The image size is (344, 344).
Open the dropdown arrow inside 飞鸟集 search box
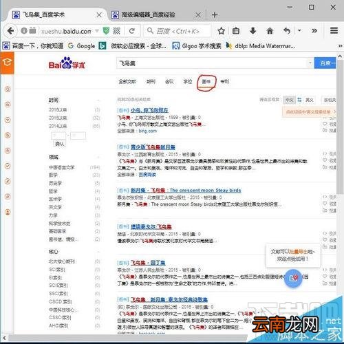click(x=310, y=63)
